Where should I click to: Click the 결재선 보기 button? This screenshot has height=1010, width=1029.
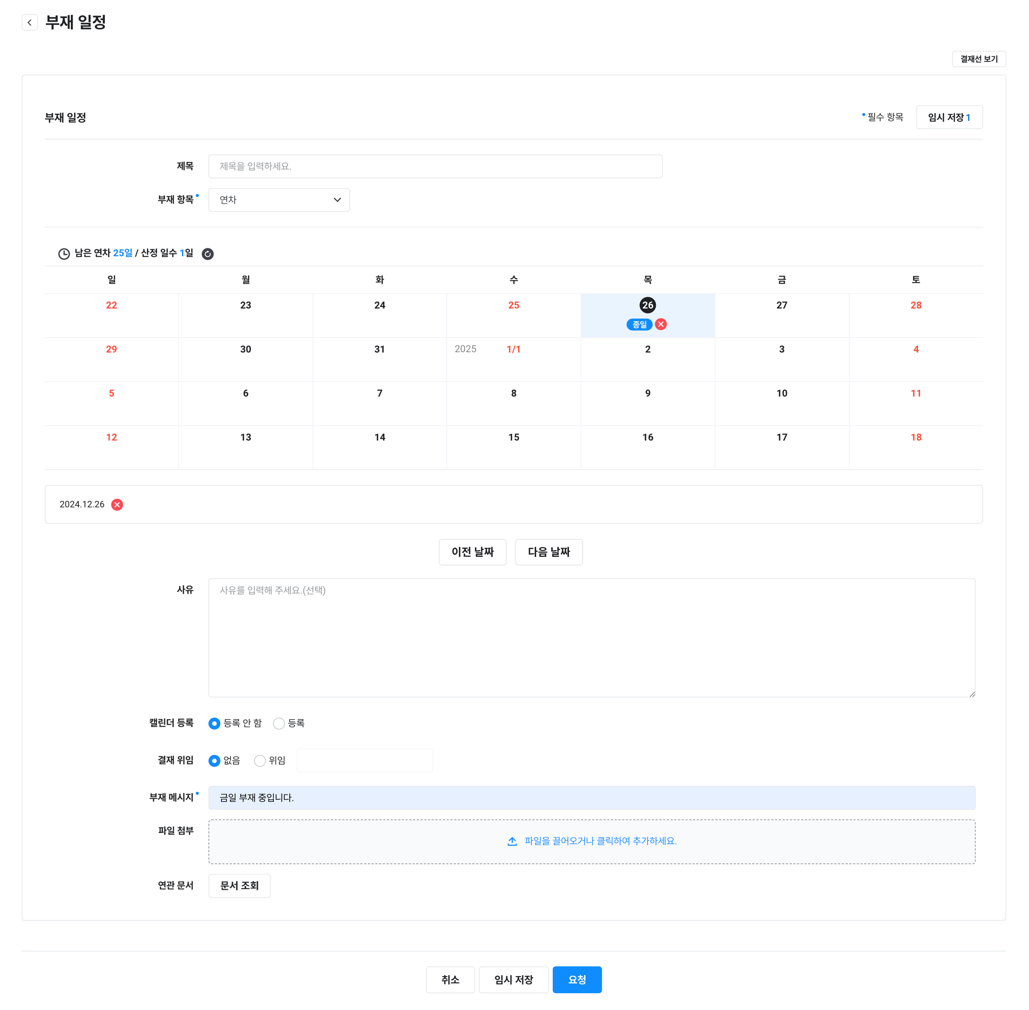[x=979, y=59]
